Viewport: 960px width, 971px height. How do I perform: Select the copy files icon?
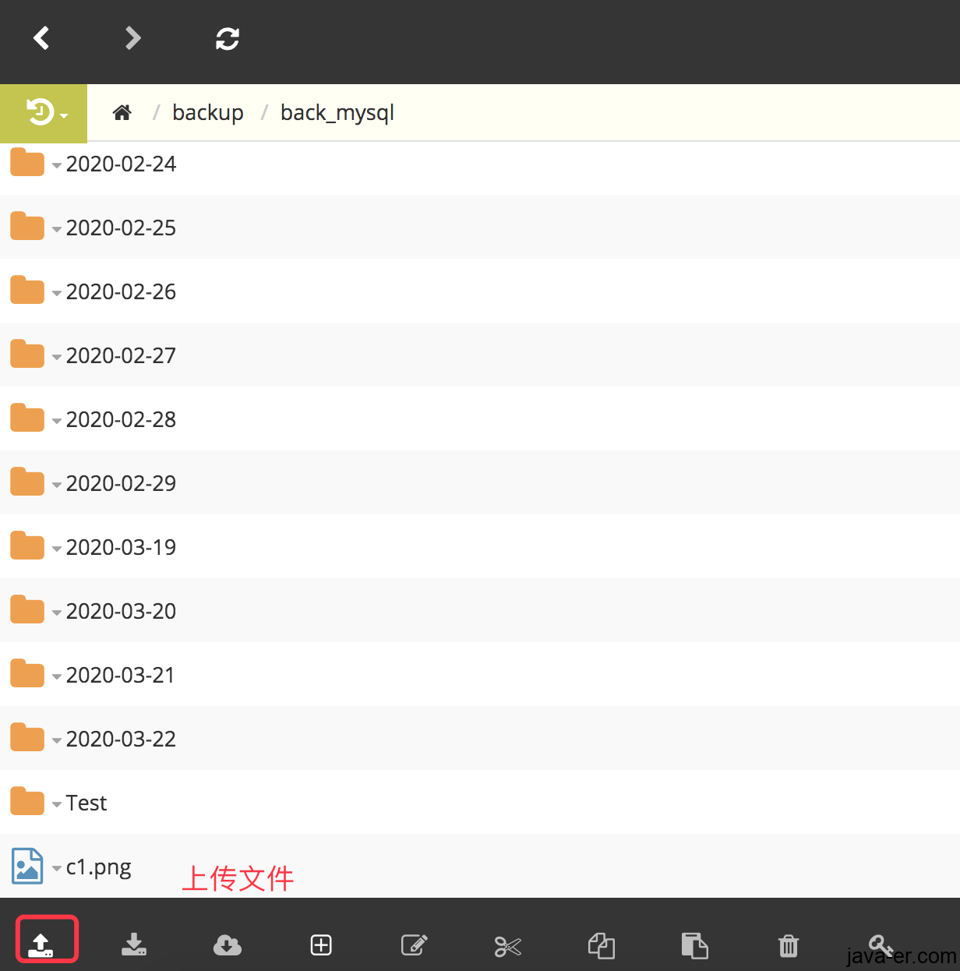click(601, 945)
